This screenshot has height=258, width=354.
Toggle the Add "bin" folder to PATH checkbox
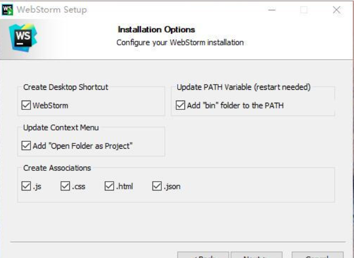180,105
